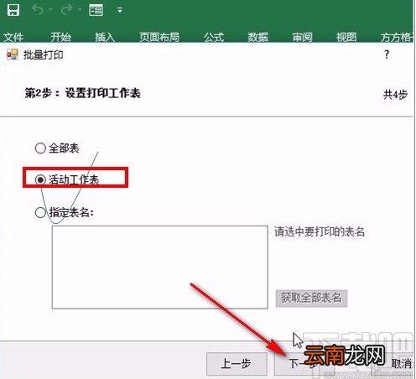Switch to the 数据 ribbon tab
This screenshot has width=416, height=379.
coord(258,37)
